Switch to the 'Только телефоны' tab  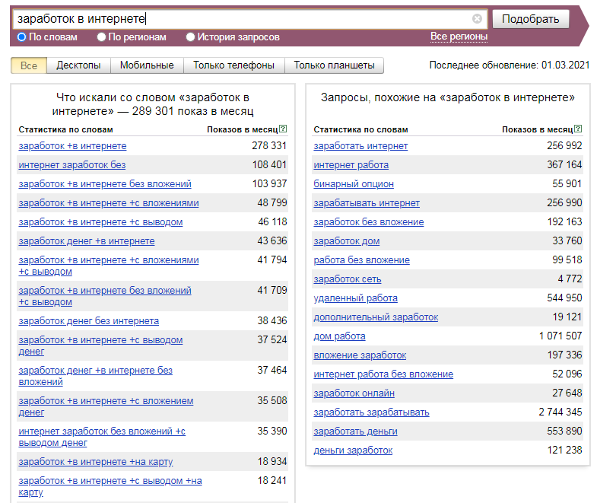point(233,65)
